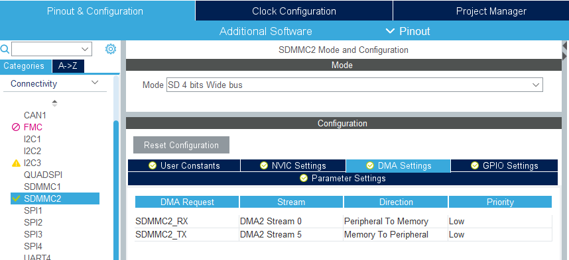
Task: Click the SDMMC2 green checkmark icon
Action: [x=16, y=198]
